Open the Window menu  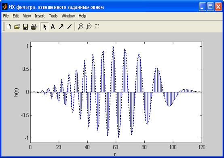pyautogui.click(x=68, y=16)
